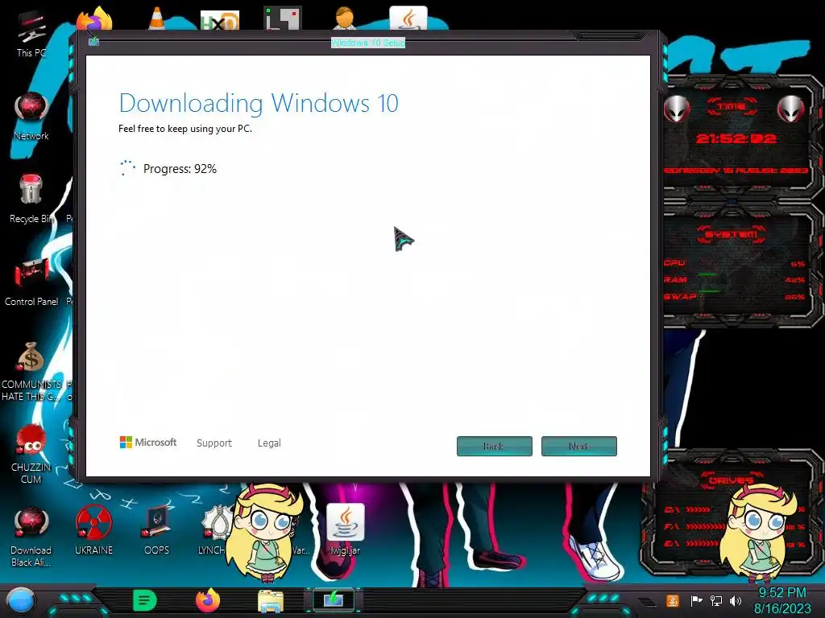
Task: Click the Java update tray icon
Action: pos(672,600)
